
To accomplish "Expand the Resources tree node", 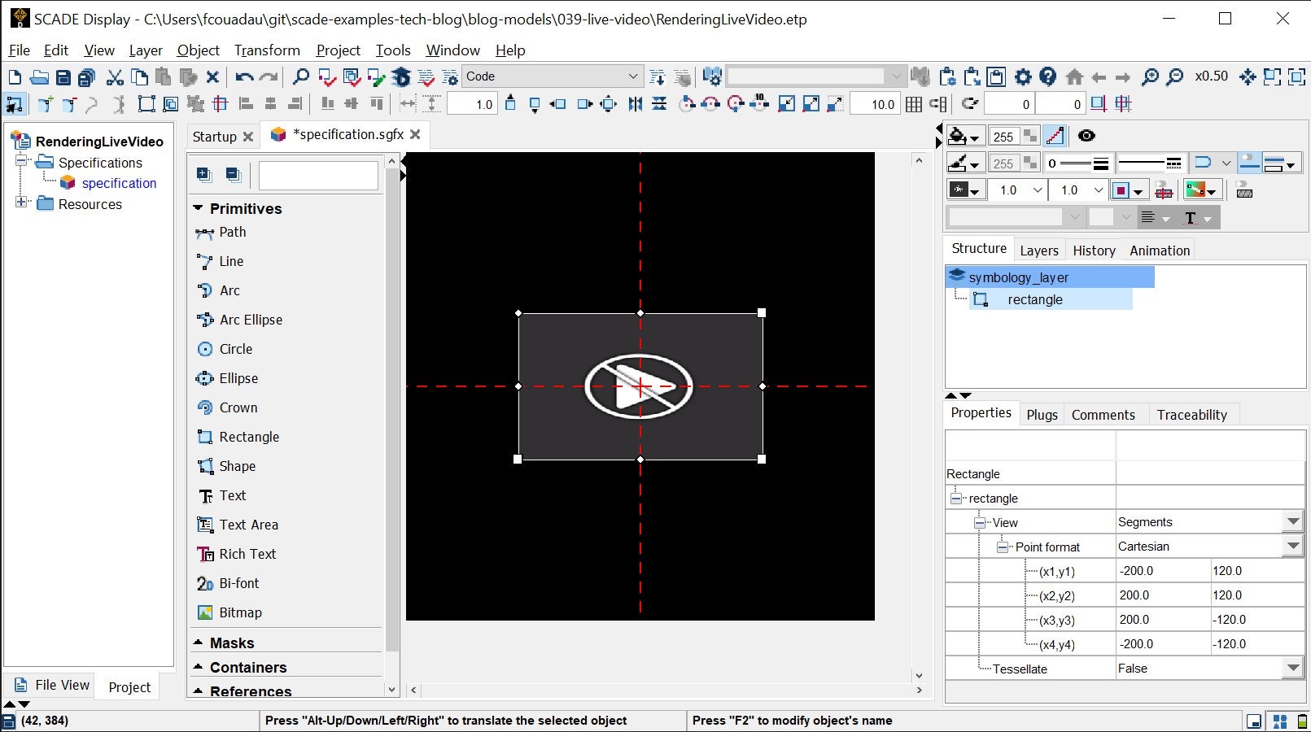I will [21, 203].
